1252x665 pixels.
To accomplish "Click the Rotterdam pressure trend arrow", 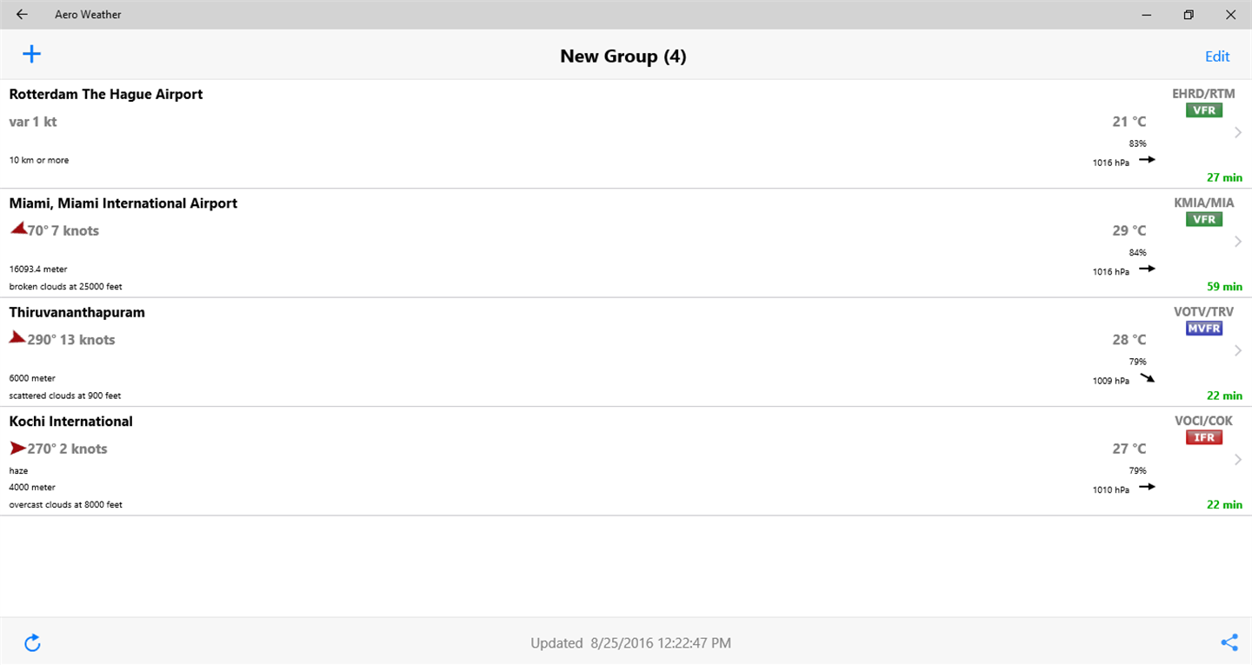I will click(1148, 160).
